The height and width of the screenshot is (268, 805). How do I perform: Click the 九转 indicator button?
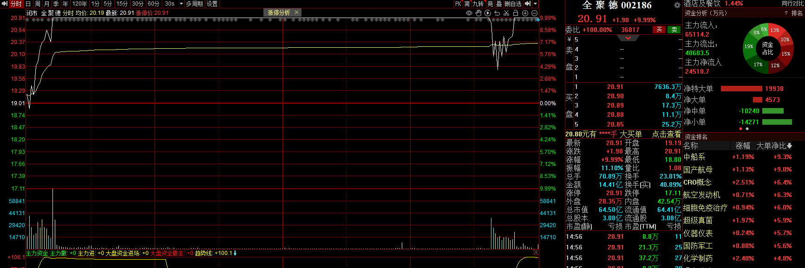pos(478,4)
